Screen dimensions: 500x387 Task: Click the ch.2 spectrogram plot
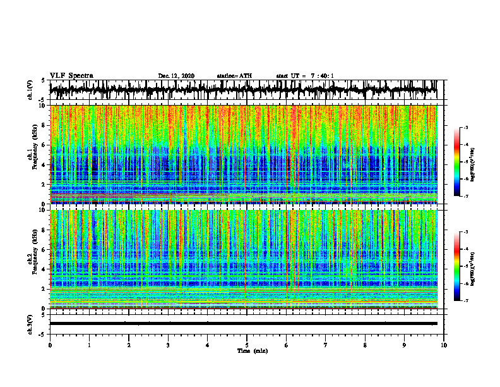pos(243,259)
